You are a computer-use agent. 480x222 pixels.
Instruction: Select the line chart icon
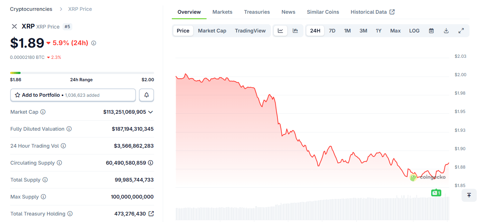coord(280,31)
